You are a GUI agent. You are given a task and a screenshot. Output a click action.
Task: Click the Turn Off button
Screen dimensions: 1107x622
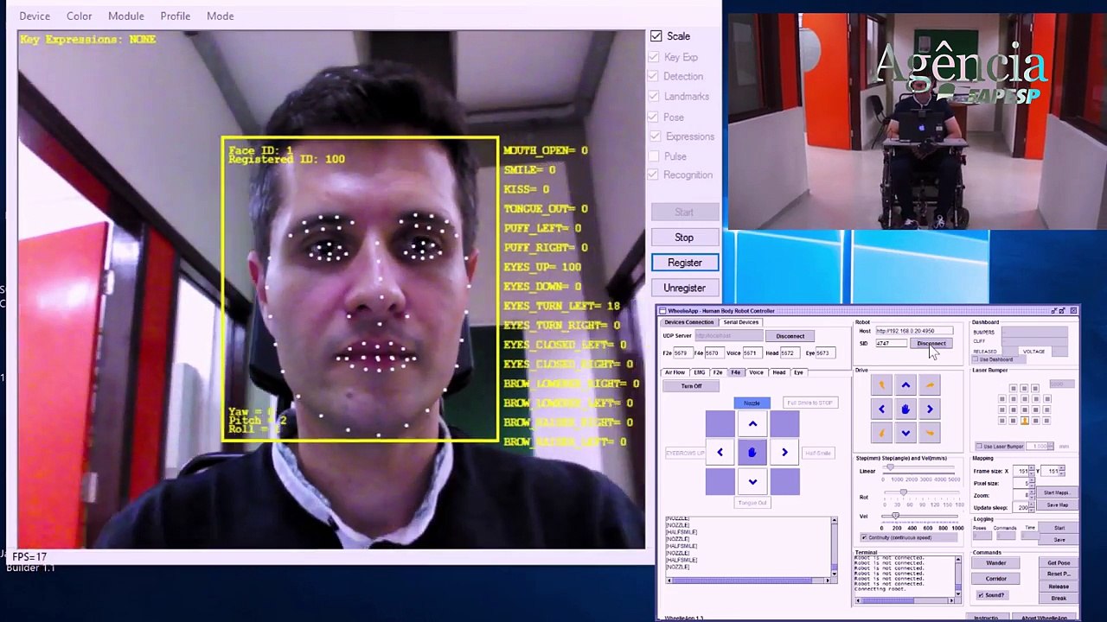(691, 386)
